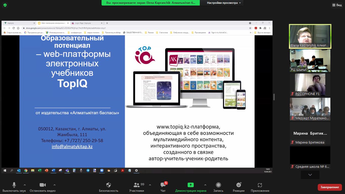Image resolution: width=345 pixels, height=194 pixels.
Task: Click the www.topiq.kz-платформа text
Action: point(188,127)
